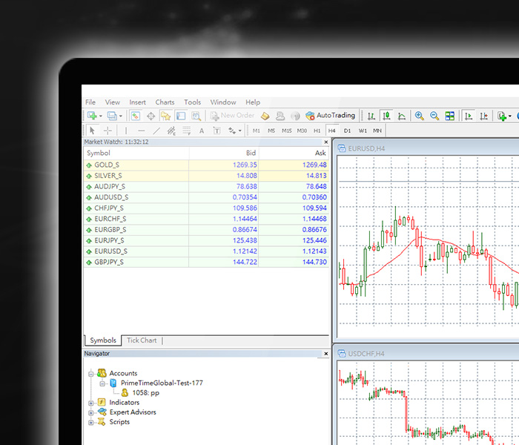This screenshot has width=519, height=445.
Task: Switch chart to M30 timeframe
Action: coord(302,131)
